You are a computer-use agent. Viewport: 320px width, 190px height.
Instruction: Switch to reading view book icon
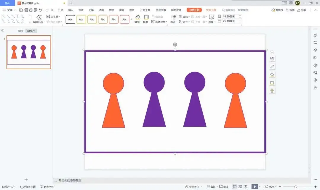[246, 186]
